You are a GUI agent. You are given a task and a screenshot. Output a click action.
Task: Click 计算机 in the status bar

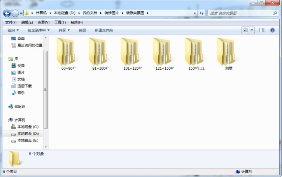point(244,172)
